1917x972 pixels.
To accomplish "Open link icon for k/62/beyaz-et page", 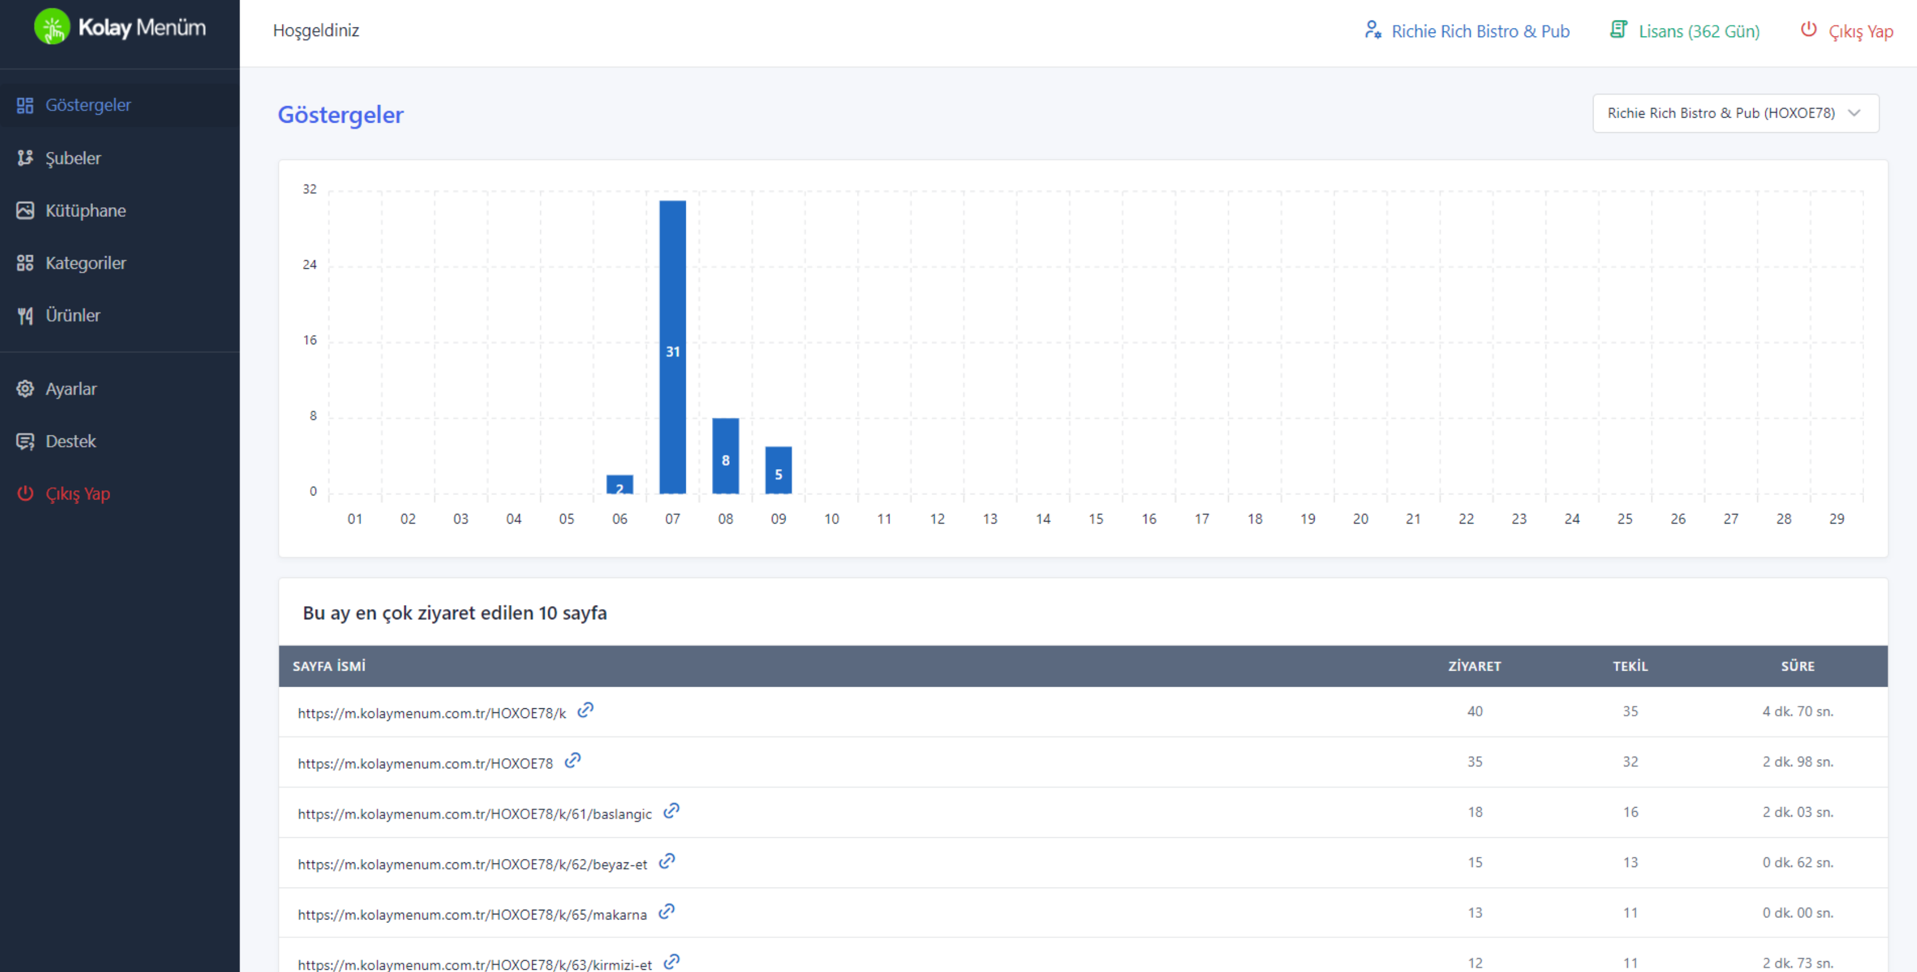I will [x=667, y=861].
